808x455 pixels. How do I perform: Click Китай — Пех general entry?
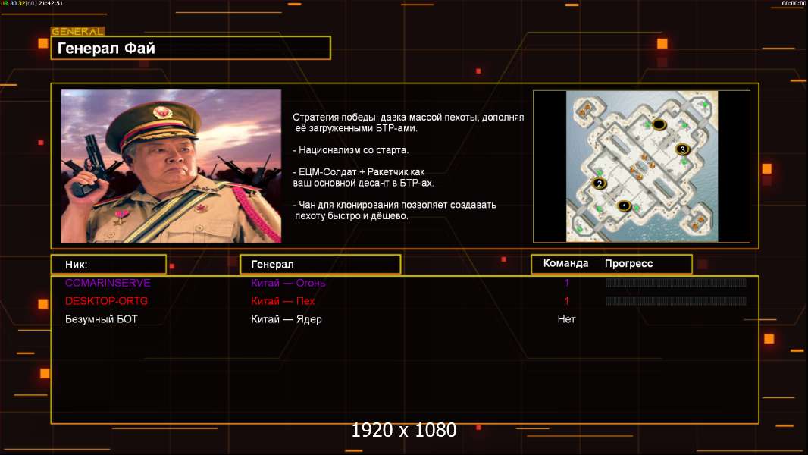coord(283,301)
